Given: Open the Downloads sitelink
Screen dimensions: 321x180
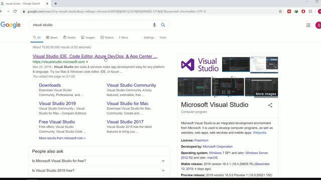Looking at the screenshot, I should click(x=50, y=85).
